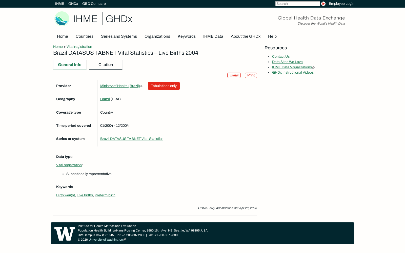Switch to the Citation tab

coord(106,65)
